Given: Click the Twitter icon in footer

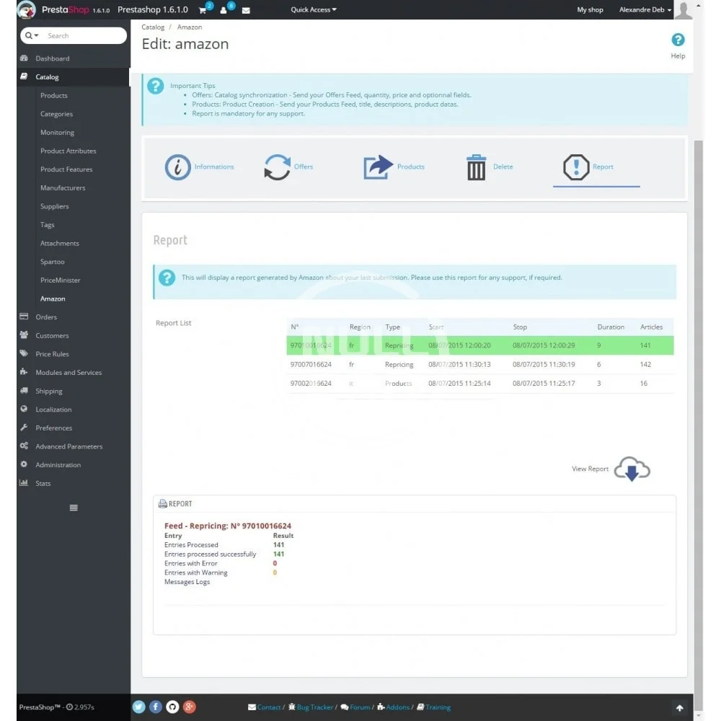Looking at the screenshot, I should pos(139,707).
